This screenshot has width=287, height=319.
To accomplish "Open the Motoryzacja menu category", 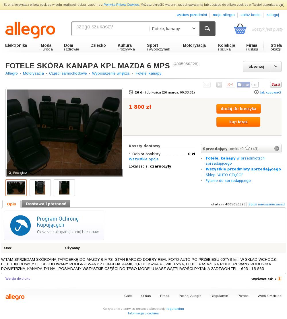I will tap(194, 45).
